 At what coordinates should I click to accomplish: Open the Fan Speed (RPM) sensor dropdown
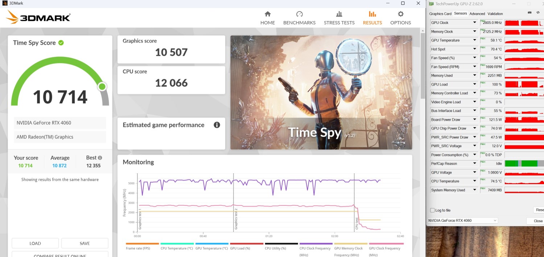tap(474, 67)
